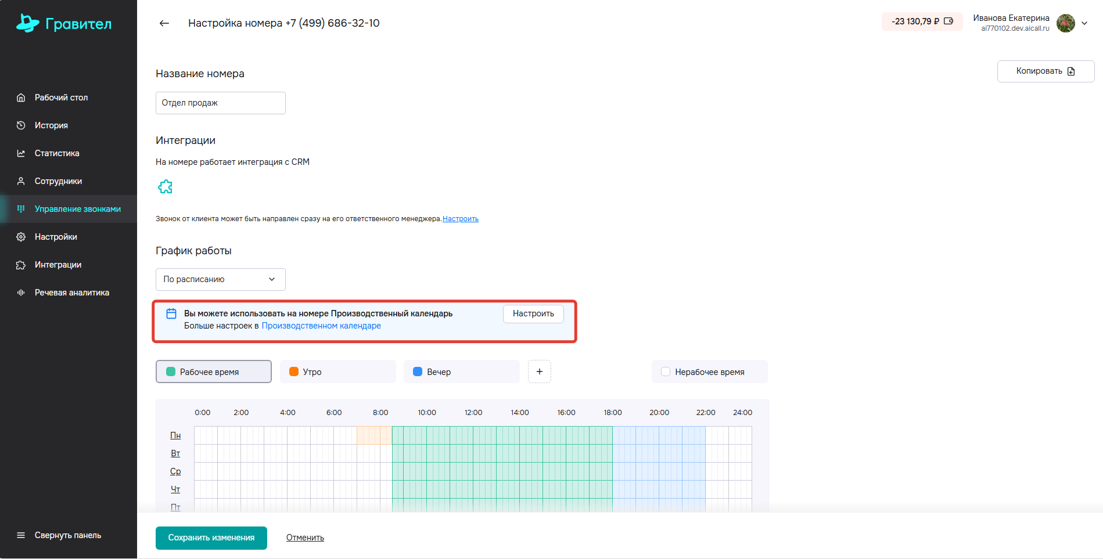Select the Рабочее время period

pos(213,372)
